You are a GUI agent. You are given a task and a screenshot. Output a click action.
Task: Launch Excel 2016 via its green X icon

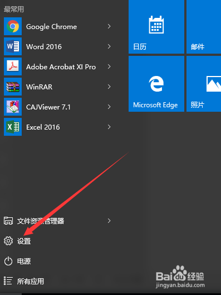click(13, 127)
